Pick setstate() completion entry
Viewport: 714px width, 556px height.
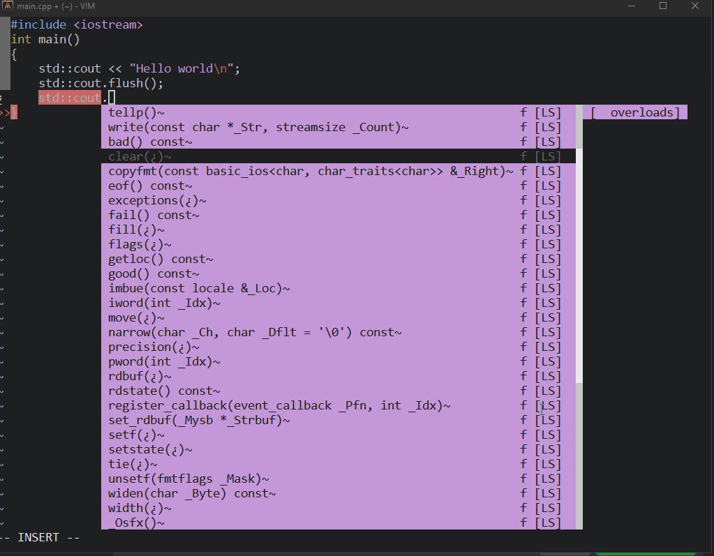(x=339, y=449)
